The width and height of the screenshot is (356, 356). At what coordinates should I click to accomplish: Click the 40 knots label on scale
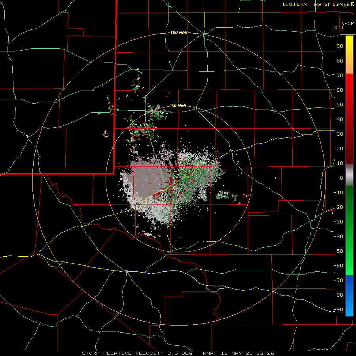click(340, 119)
